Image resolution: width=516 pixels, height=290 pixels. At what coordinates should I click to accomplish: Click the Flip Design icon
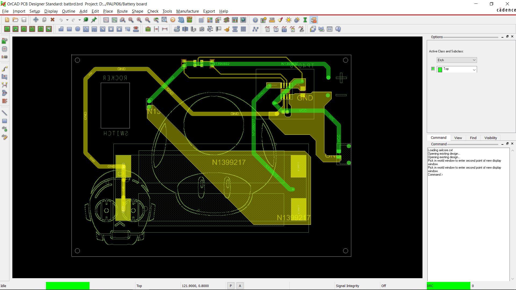(189, 20)
